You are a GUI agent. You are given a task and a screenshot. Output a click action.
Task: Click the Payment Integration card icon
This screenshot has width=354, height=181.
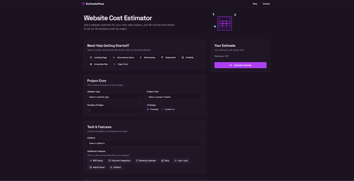point(109,161)
